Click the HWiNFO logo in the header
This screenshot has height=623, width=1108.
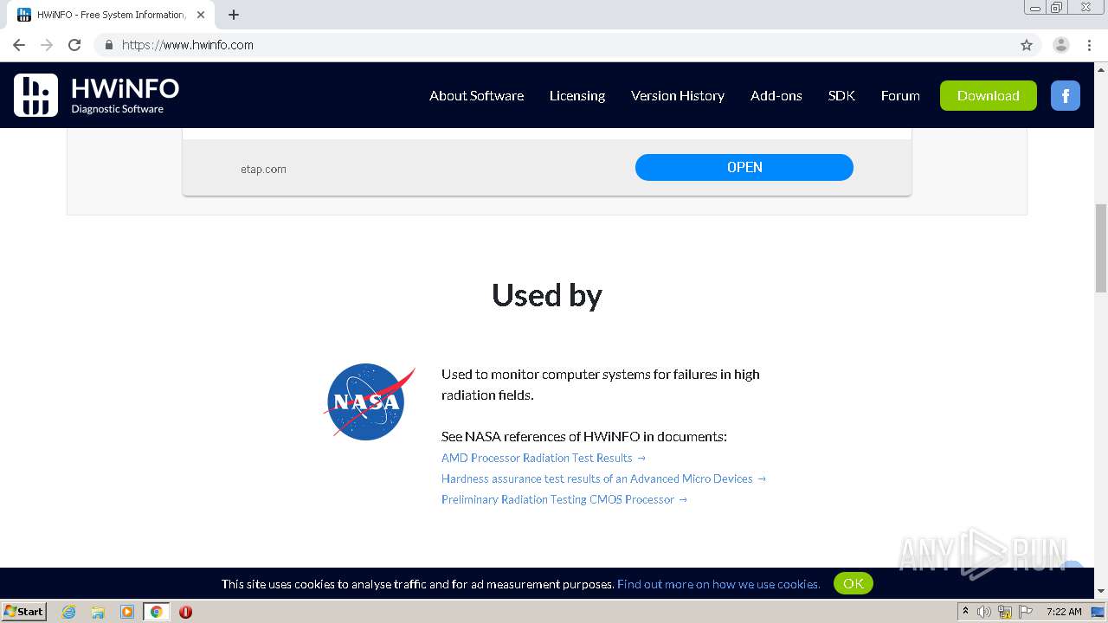click(x=96, y=95)
